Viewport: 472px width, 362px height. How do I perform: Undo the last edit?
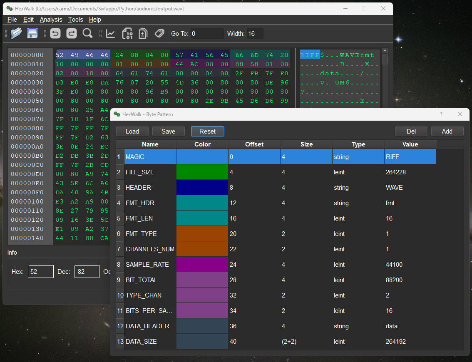coord(55,33)
